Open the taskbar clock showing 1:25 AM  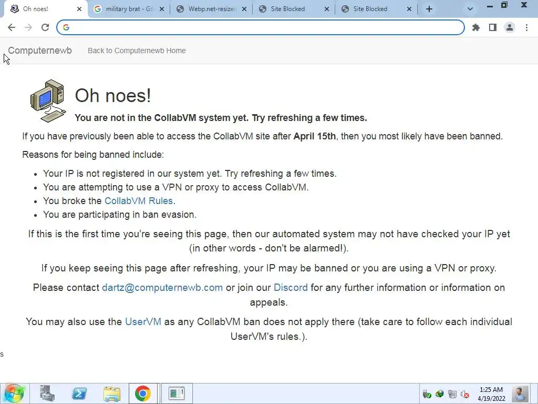[x=491, y=394]
